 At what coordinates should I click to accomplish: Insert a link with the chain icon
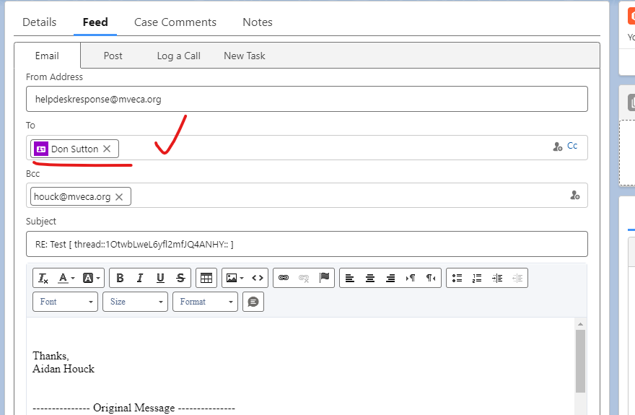284,278
